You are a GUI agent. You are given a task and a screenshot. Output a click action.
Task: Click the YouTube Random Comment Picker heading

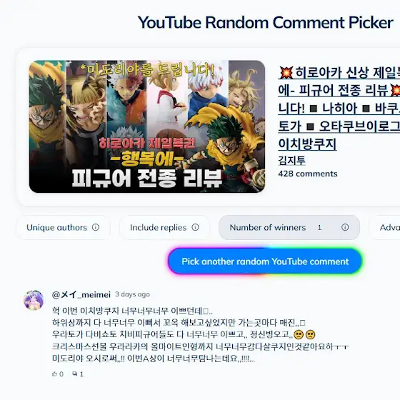[x=265, y=22]
